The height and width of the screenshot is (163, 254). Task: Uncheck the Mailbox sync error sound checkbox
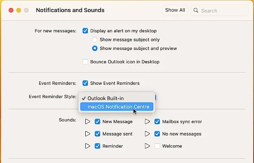click(x=157, y=122)
